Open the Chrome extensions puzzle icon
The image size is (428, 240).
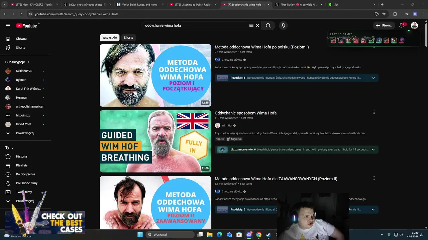[x=395, y=14]
